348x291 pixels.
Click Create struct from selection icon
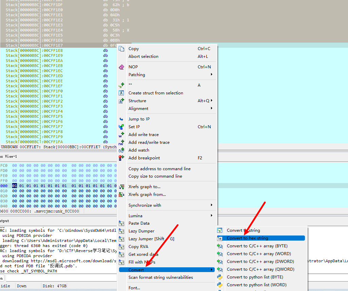[x=121, y=93]
